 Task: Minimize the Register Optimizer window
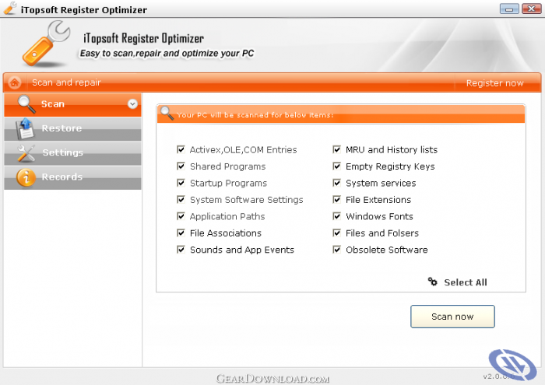[x=509, y=9]
